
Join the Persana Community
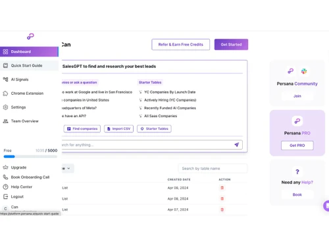[297, 96]
